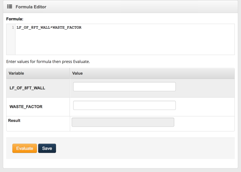The image size is (241, 172).
Task: Click the LF_OF_8FT_WALL token in the formula
Action: click(x=33, y=28)
